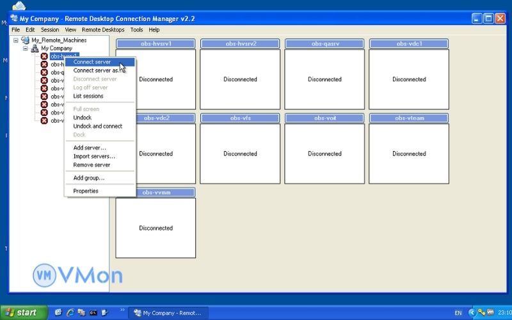Select Connect server as... menu entry
512x320 pixels.
tap(100, 70)
